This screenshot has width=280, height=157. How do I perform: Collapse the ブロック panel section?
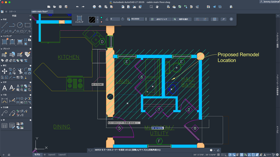1,49
